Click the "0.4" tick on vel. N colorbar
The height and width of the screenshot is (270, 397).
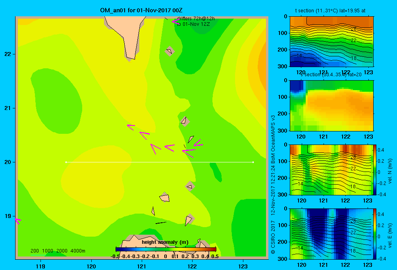[x=381, y=150]
